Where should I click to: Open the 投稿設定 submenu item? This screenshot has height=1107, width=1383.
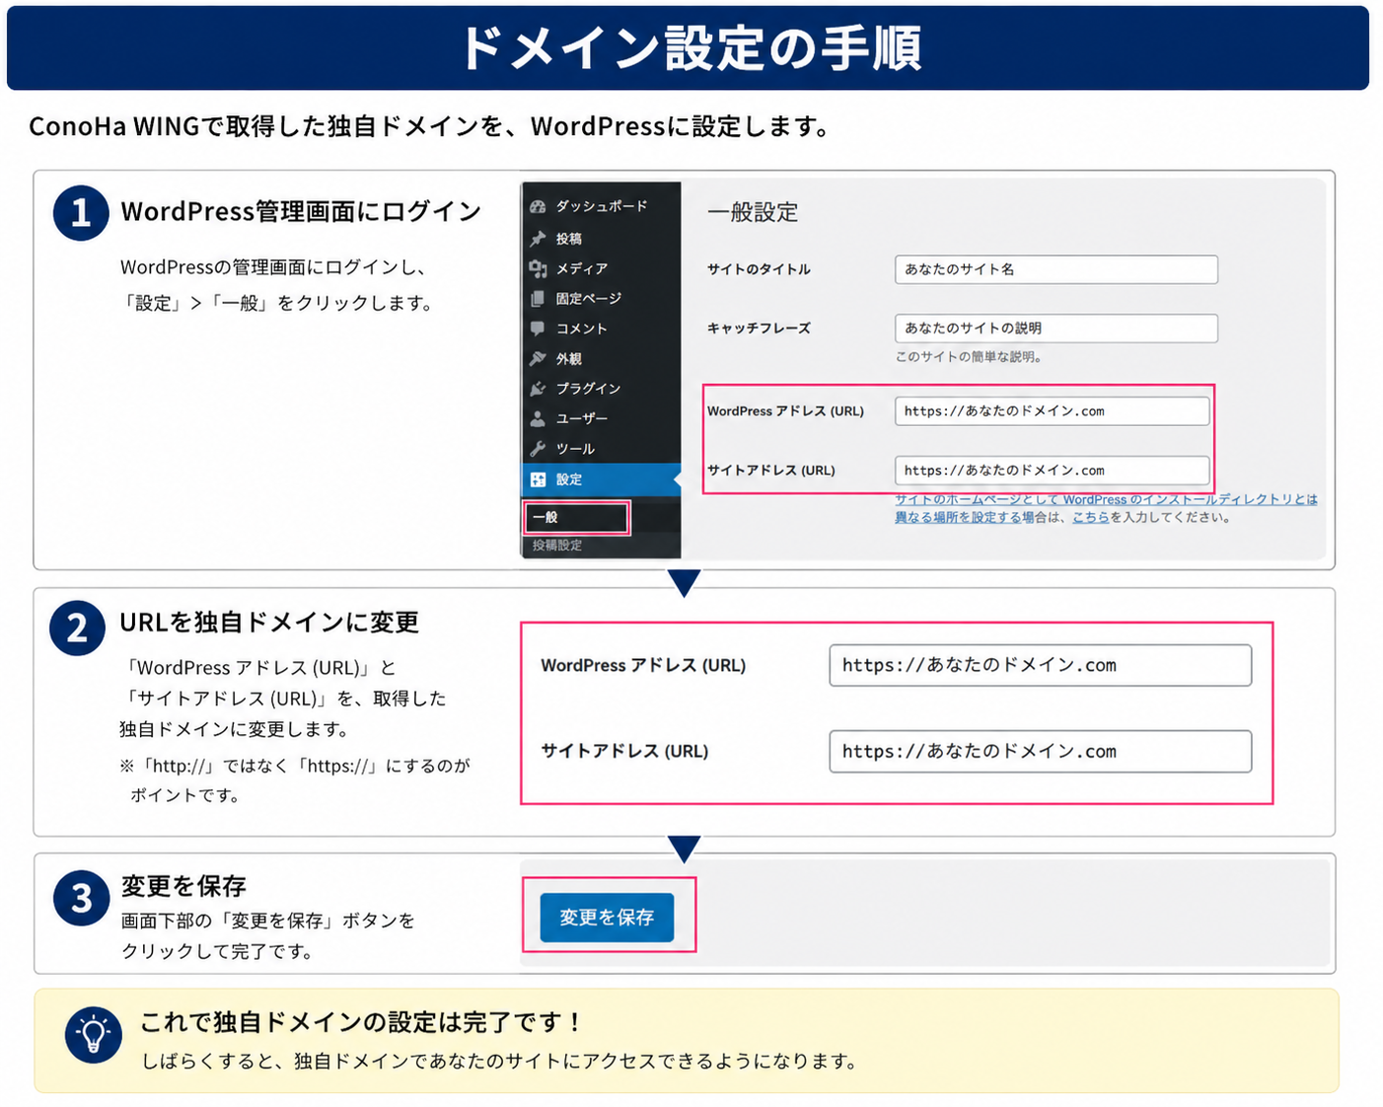click(557, 545)
